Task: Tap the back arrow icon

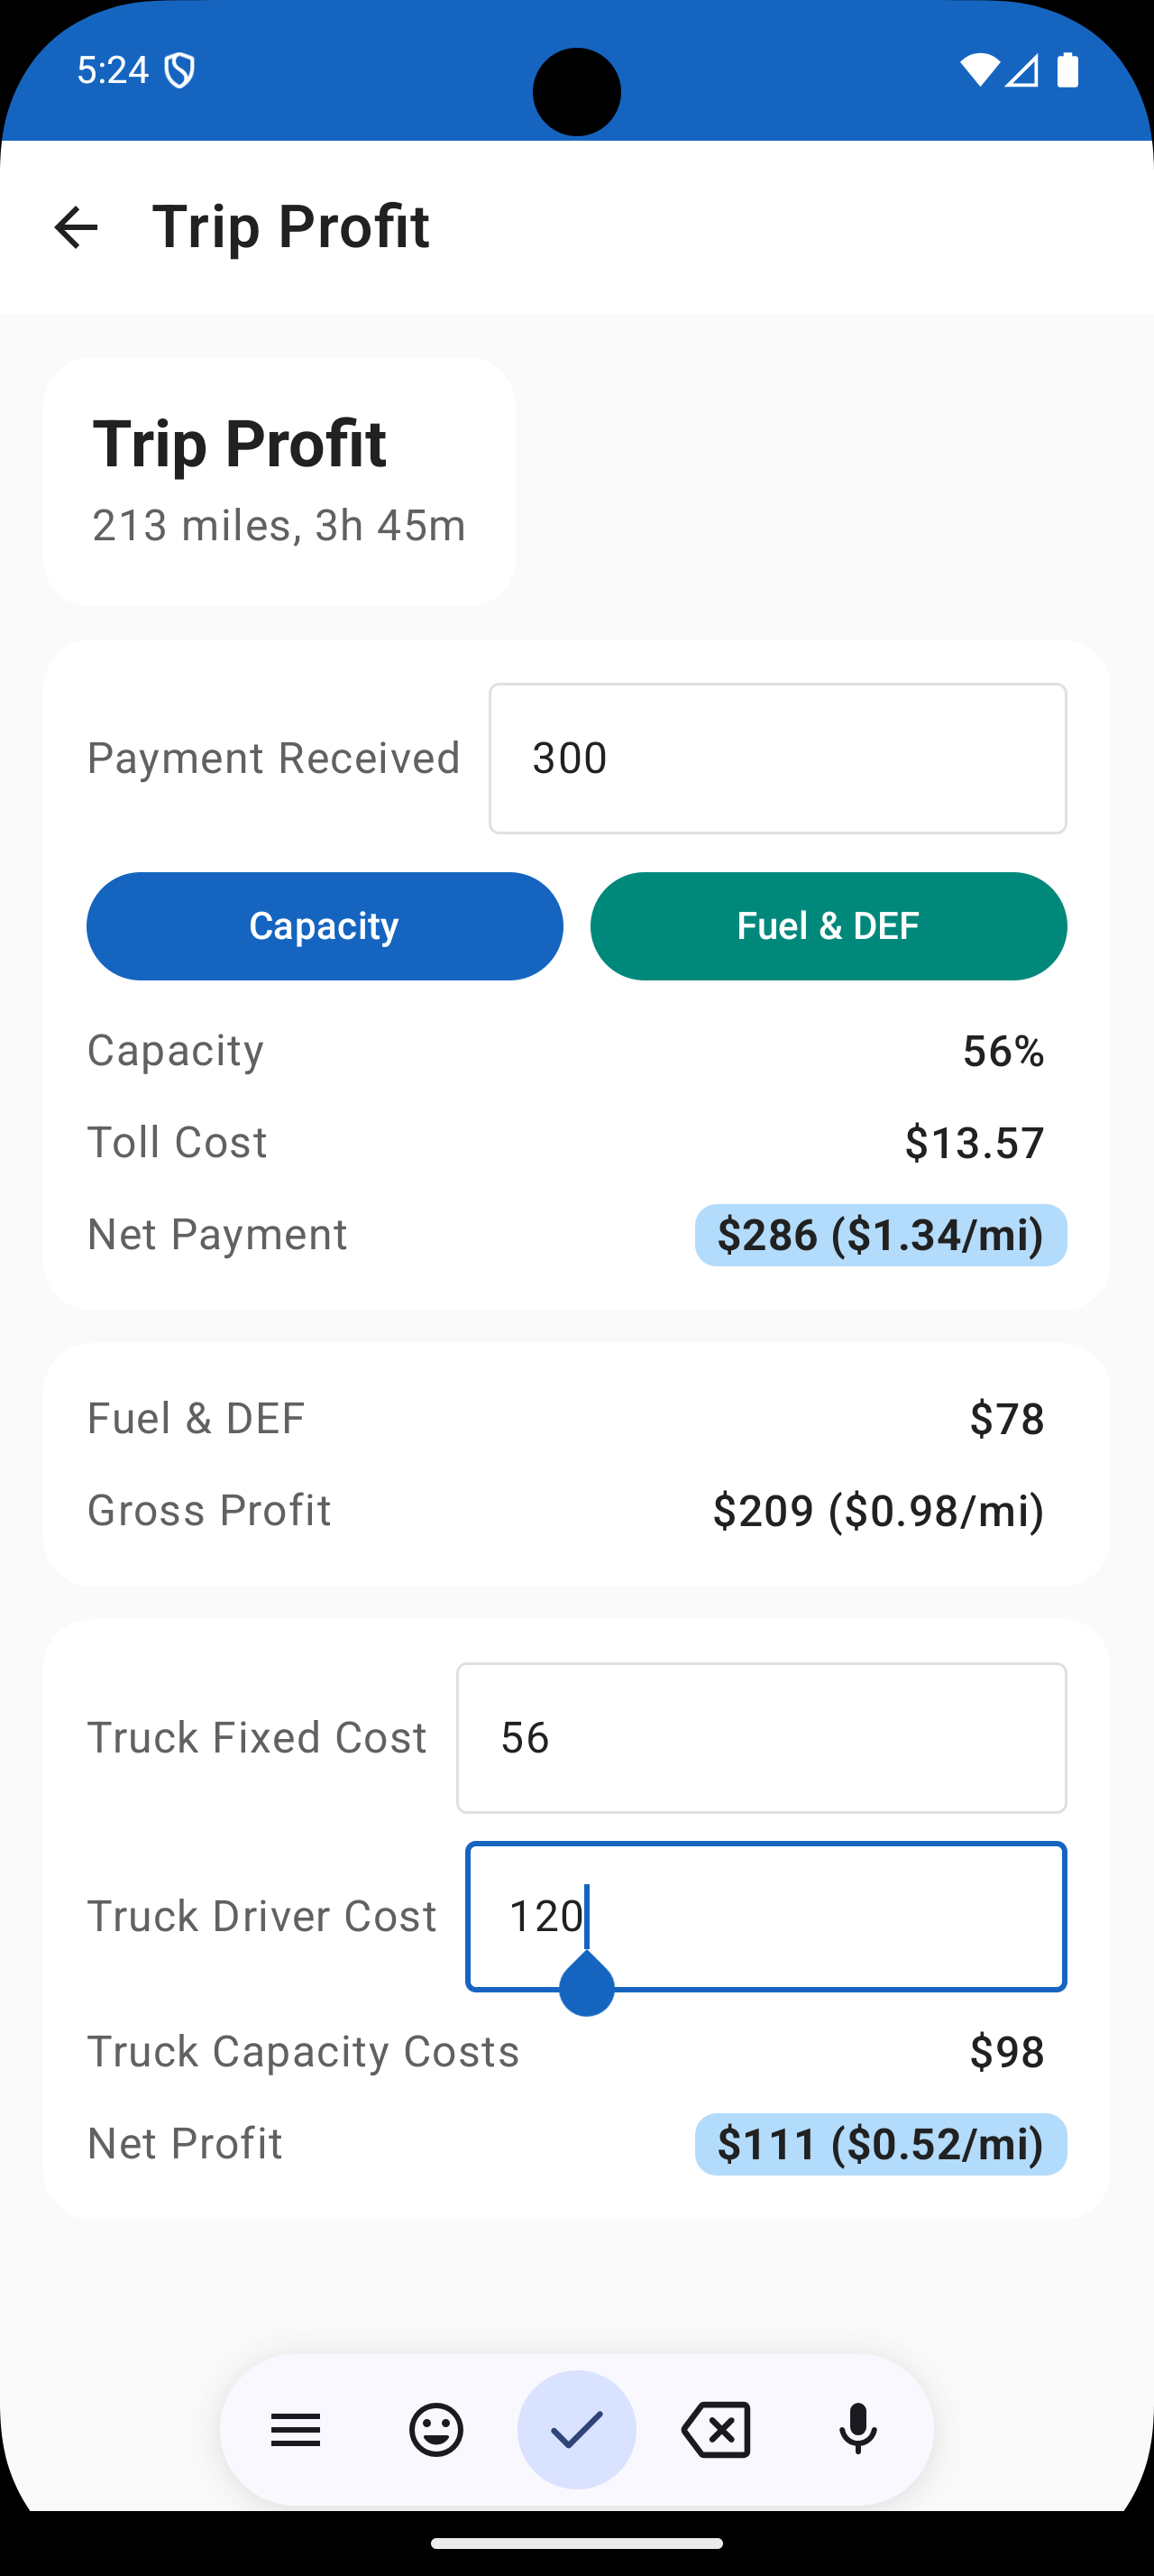Action: 76,227
